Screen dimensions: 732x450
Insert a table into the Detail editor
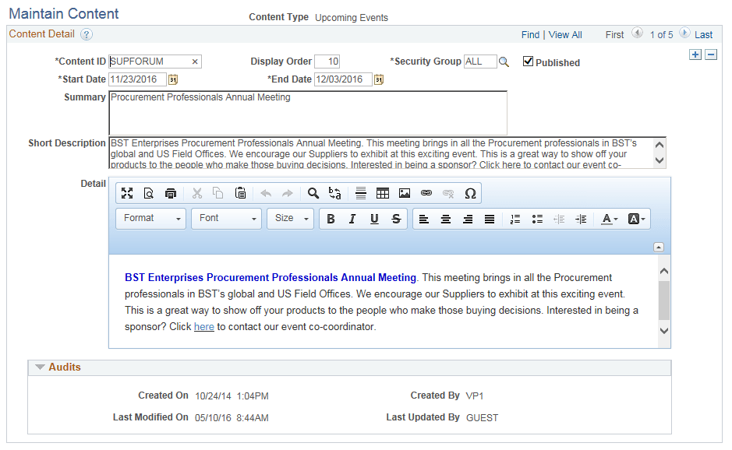point(383,192)
